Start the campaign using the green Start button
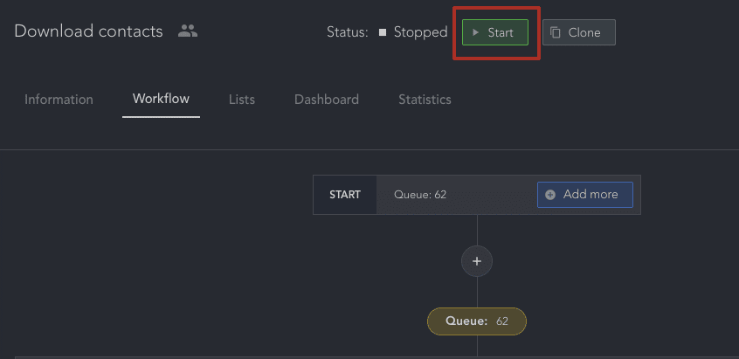Image resolution: width=739 pixels, height=359 pixels. click(495, 32)
